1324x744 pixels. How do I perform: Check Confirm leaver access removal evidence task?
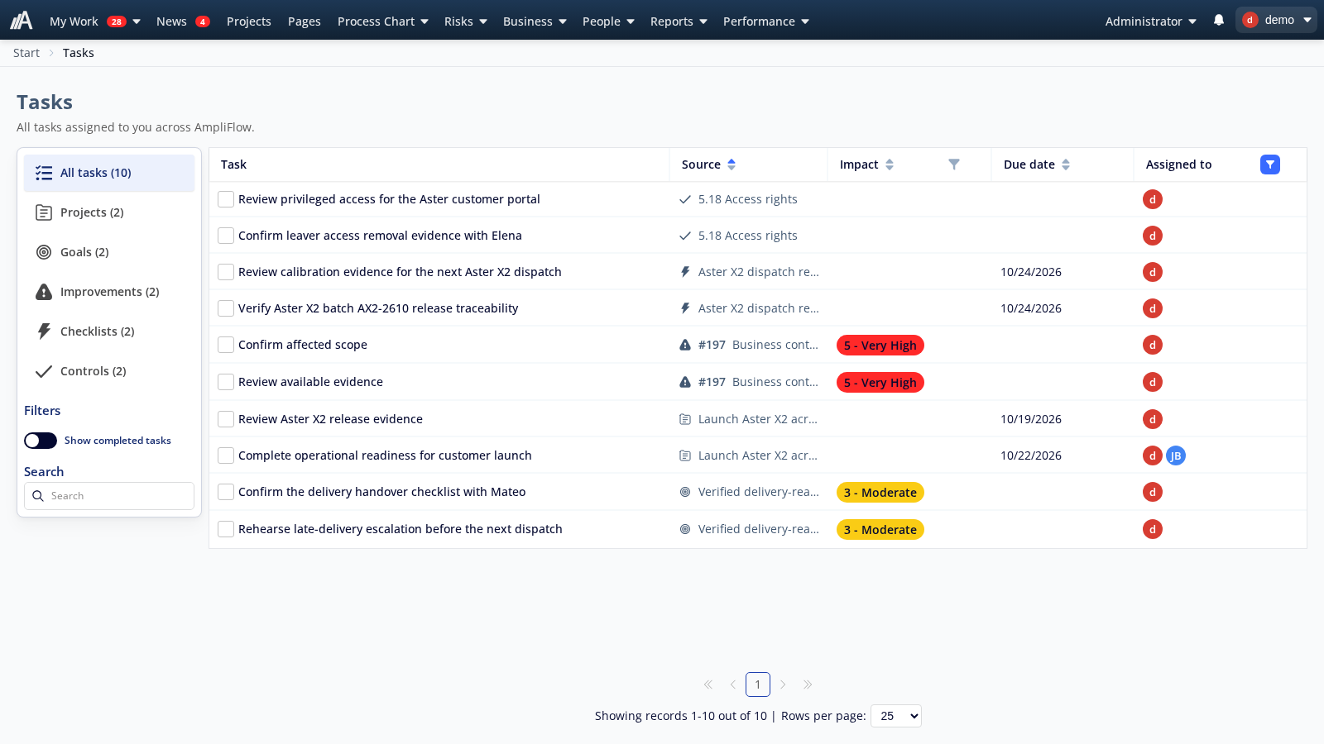point(226,236)
